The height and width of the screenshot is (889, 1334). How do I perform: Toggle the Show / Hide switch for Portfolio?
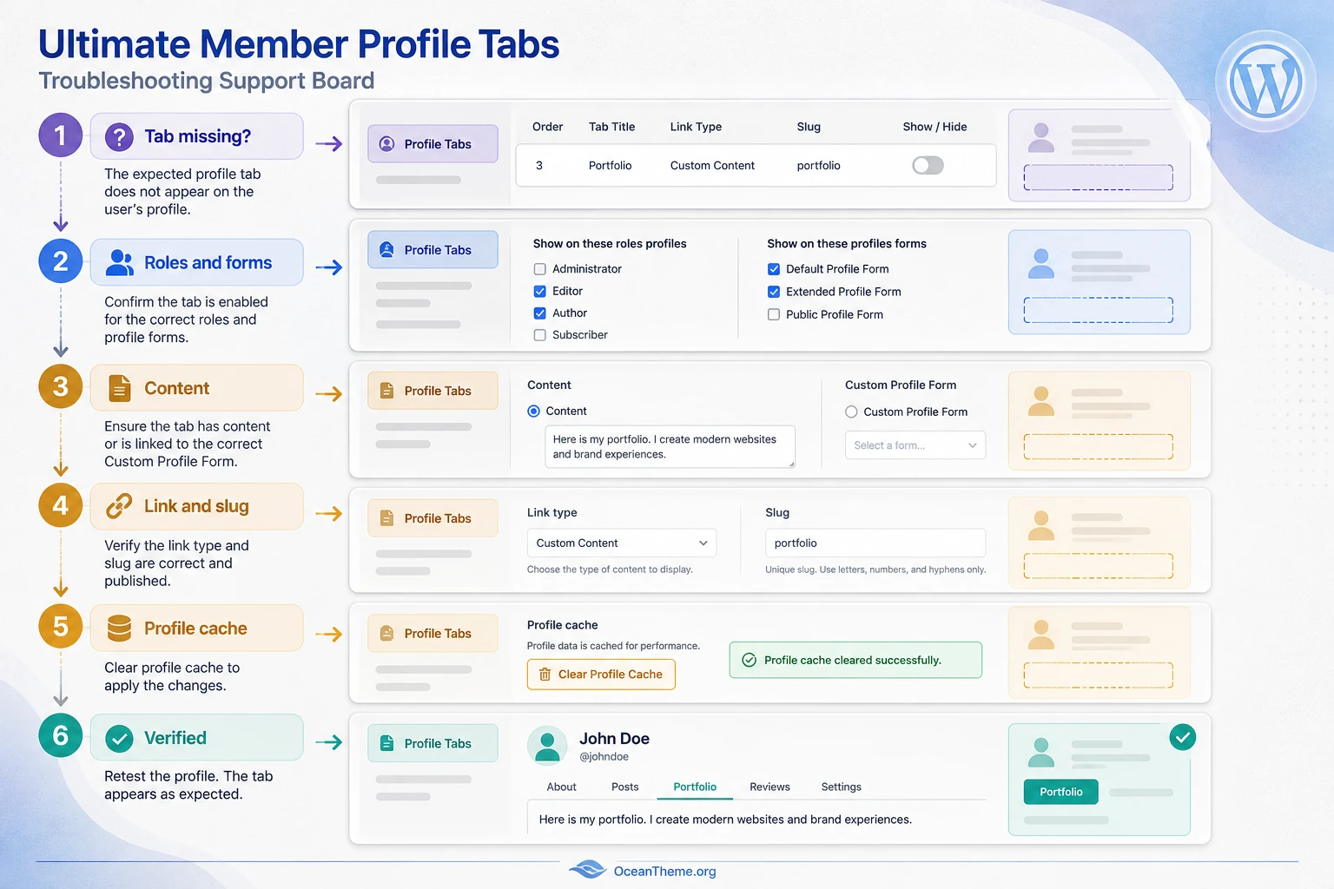[x=928, y=166]
